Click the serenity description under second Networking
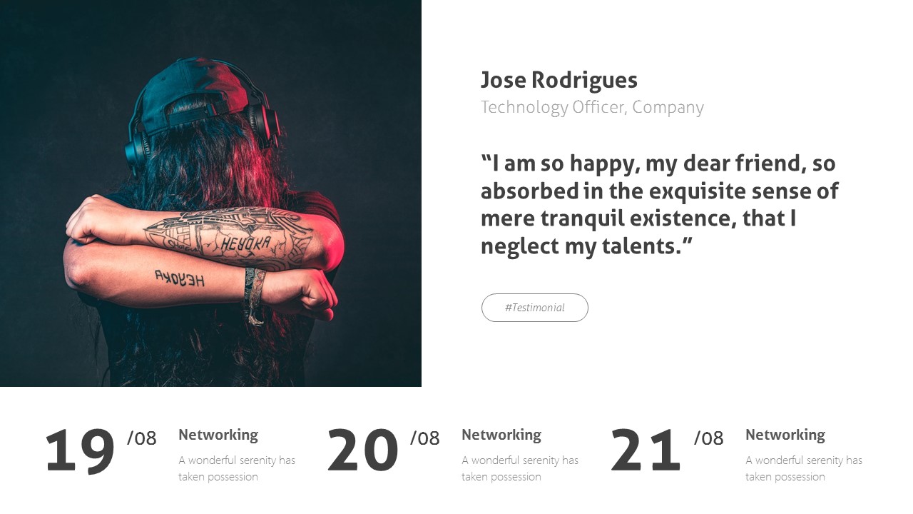Viewport: 913px width, 514px height. [x=520, y=468]
